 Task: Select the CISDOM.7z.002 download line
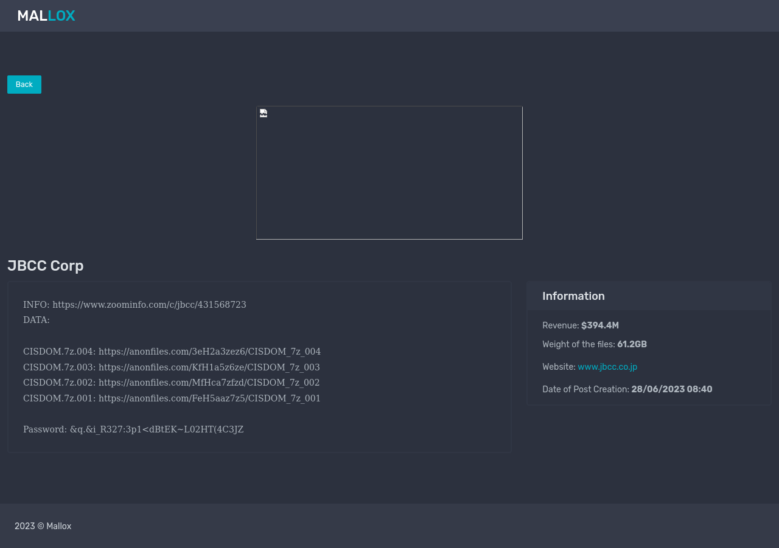click(171, 383)
